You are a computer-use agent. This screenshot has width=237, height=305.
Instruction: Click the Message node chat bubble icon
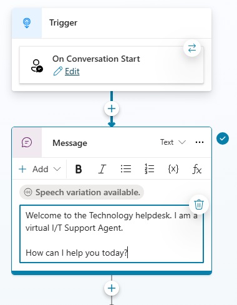tap(27, 143)
